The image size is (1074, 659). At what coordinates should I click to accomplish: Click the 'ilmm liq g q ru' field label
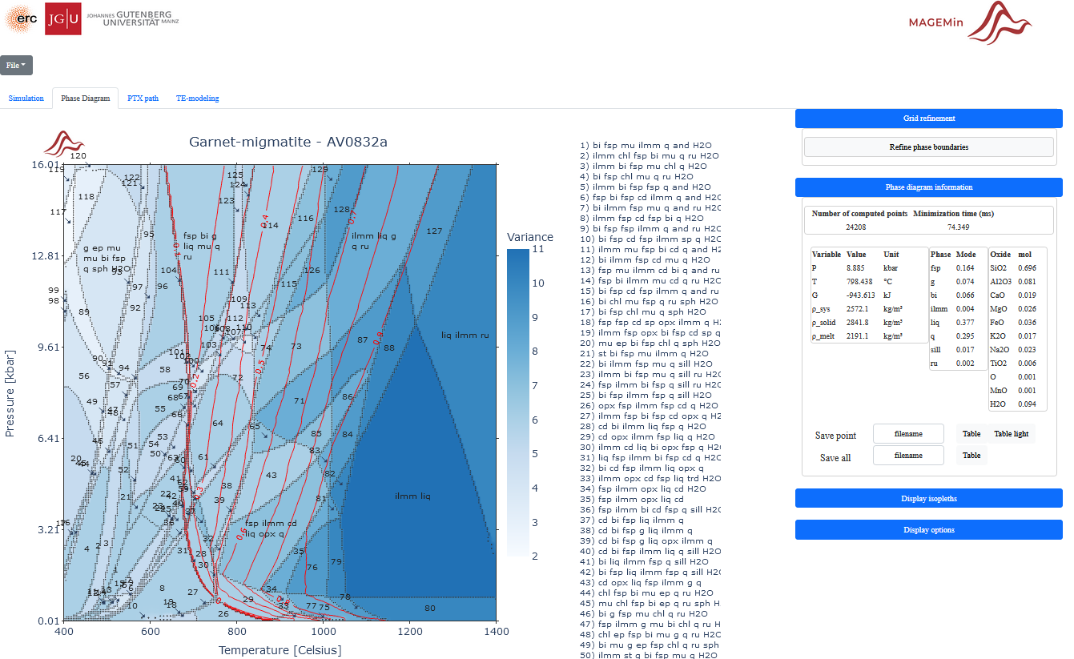point(374,241)
